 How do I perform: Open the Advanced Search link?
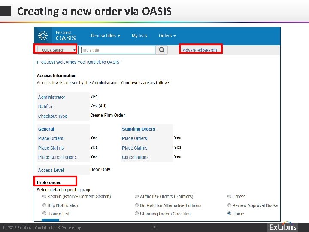200,50
